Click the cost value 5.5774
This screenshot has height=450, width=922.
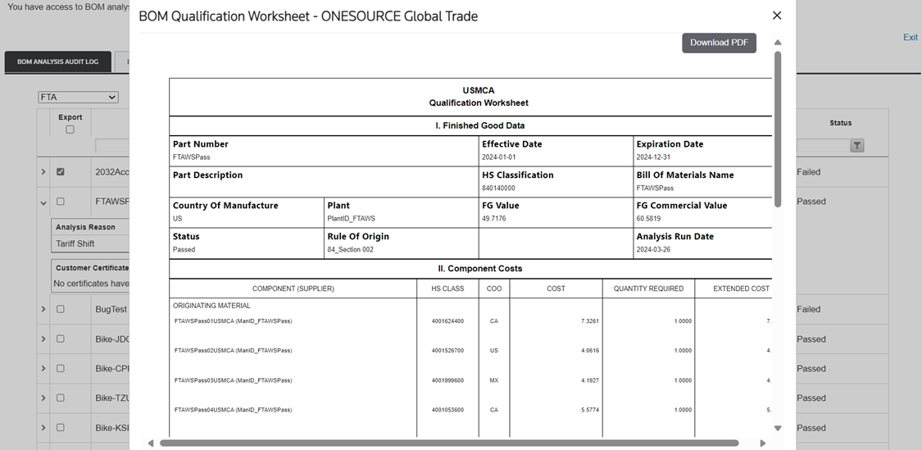590,410
